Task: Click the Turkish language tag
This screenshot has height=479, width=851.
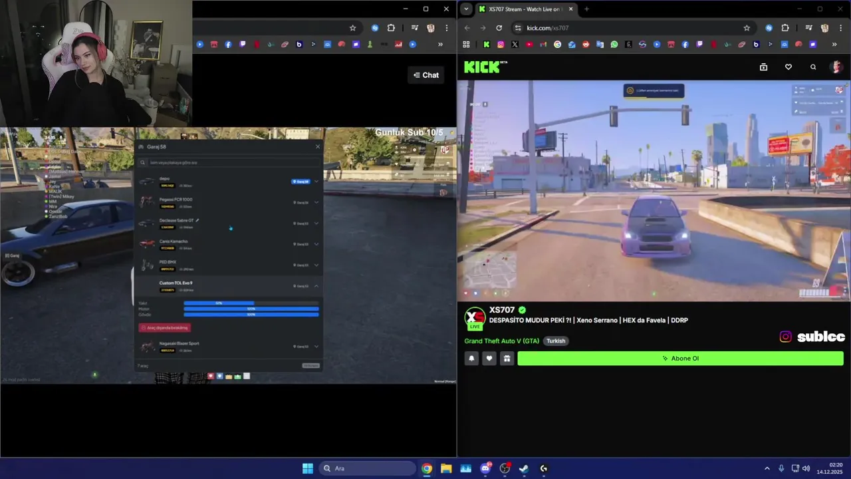Action: (556, 341)
